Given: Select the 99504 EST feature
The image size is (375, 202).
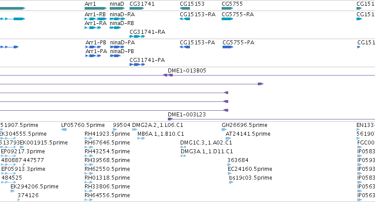Looking at the screenshot, I should click(115, 130).
